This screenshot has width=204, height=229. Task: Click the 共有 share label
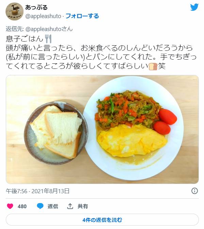(83, 206)
